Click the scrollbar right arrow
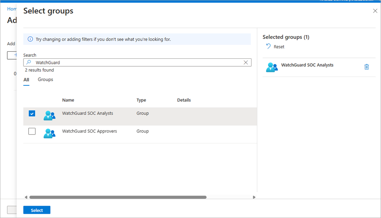Viewport: 381px width, 218px height. pos(254,197)
